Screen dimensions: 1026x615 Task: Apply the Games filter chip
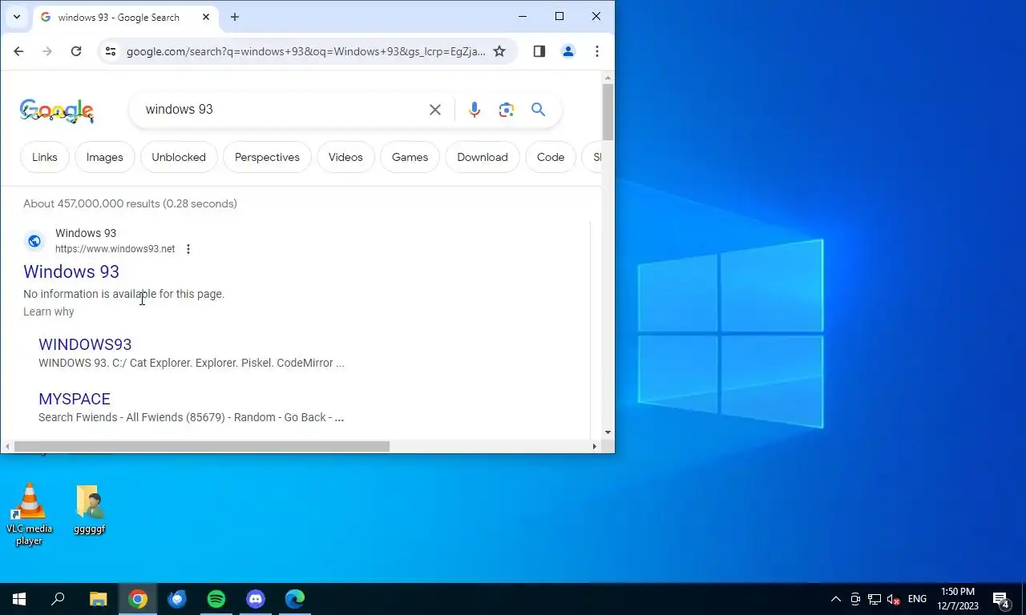coord(410,157)
